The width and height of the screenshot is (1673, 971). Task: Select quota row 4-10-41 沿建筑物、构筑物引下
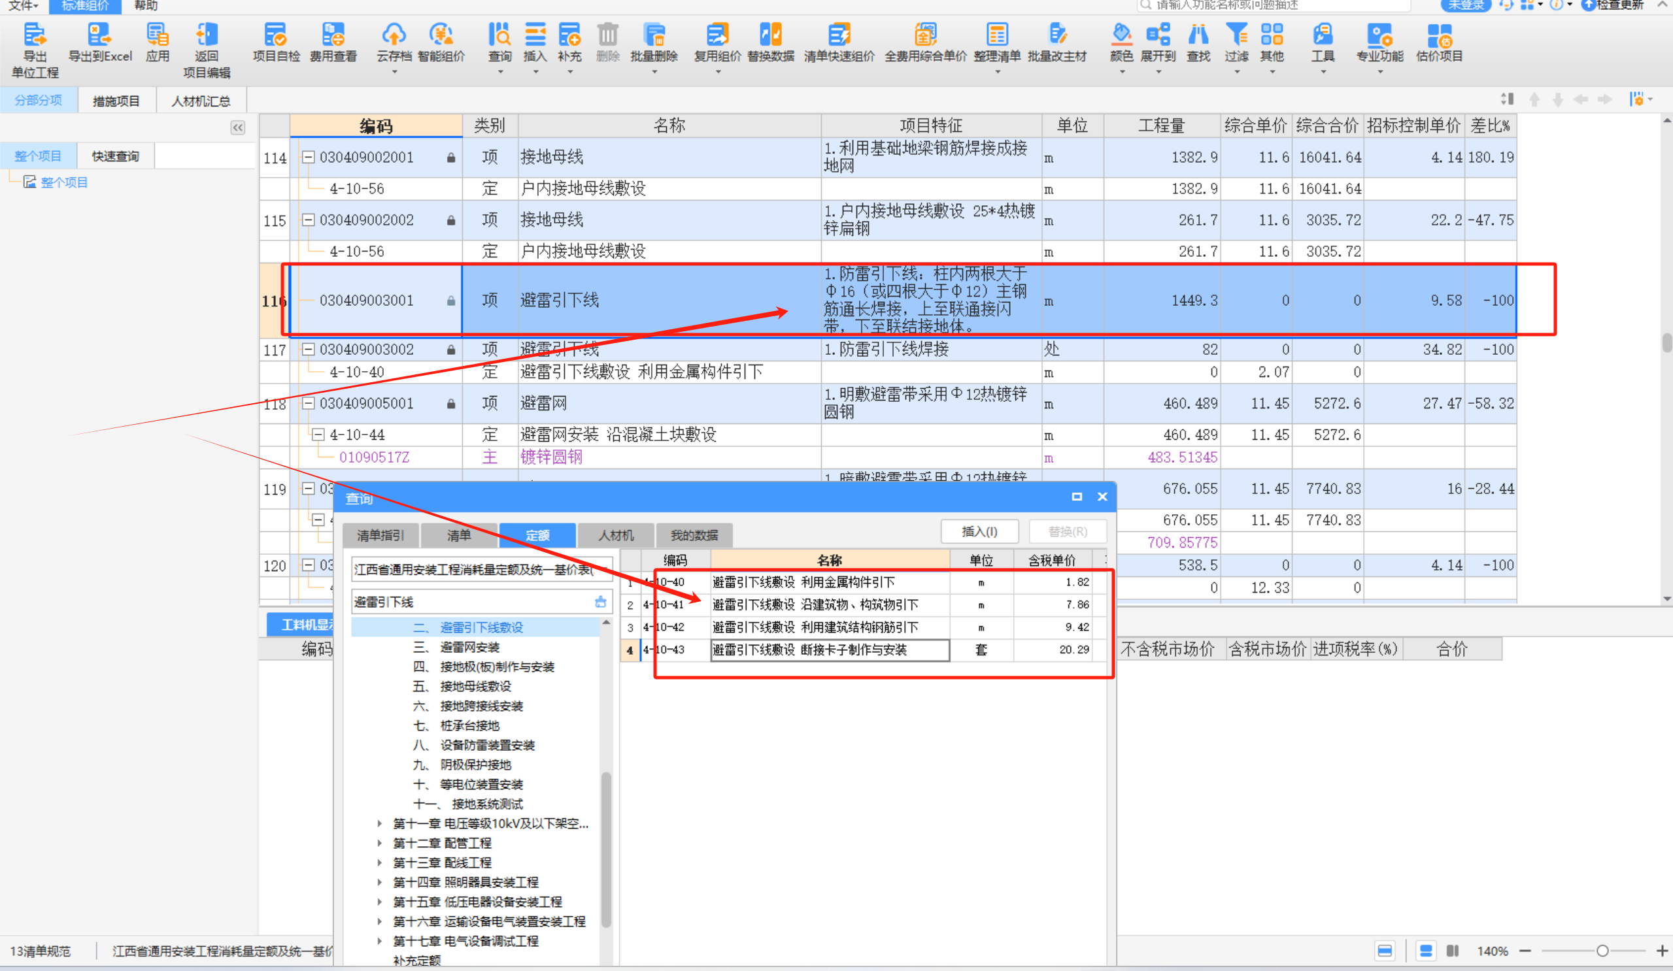pyautogui.click(x=863, y=604)
